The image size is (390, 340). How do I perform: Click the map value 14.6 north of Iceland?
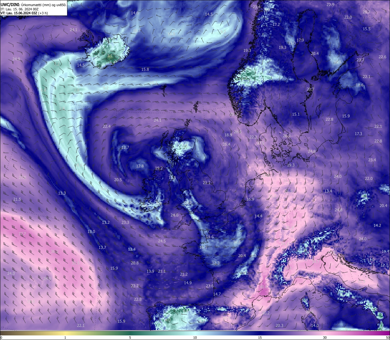pos(135,13)
